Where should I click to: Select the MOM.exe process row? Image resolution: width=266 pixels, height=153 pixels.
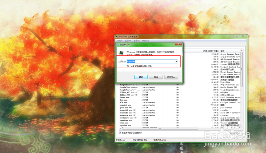coord(180,103)
